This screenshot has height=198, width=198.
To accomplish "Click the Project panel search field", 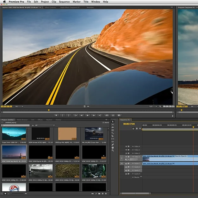I will tap(15, 125).
